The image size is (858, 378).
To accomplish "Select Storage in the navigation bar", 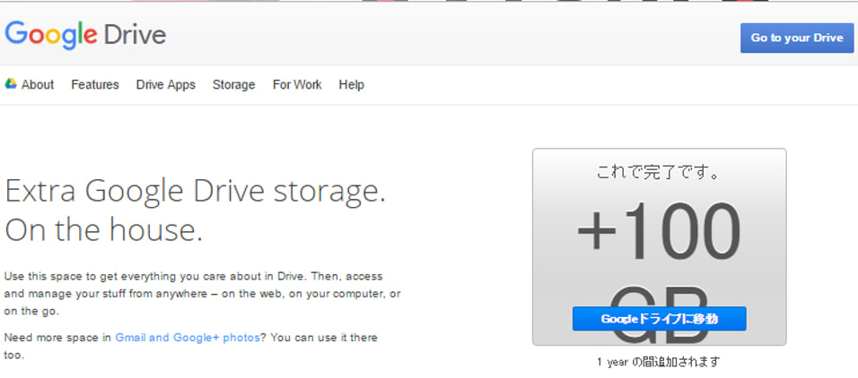I will click(x=233, y=85).
